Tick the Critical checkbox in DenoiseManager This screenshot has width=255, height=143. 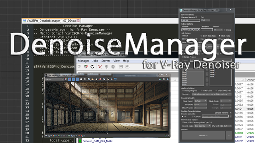point(224,30)
